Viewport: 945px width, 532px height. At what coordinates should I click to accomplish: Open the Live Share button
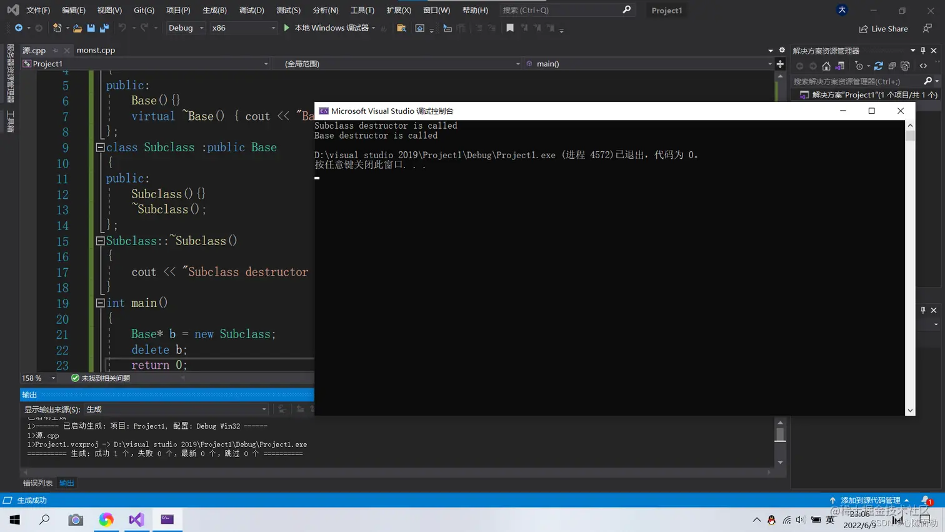(884, 29)
